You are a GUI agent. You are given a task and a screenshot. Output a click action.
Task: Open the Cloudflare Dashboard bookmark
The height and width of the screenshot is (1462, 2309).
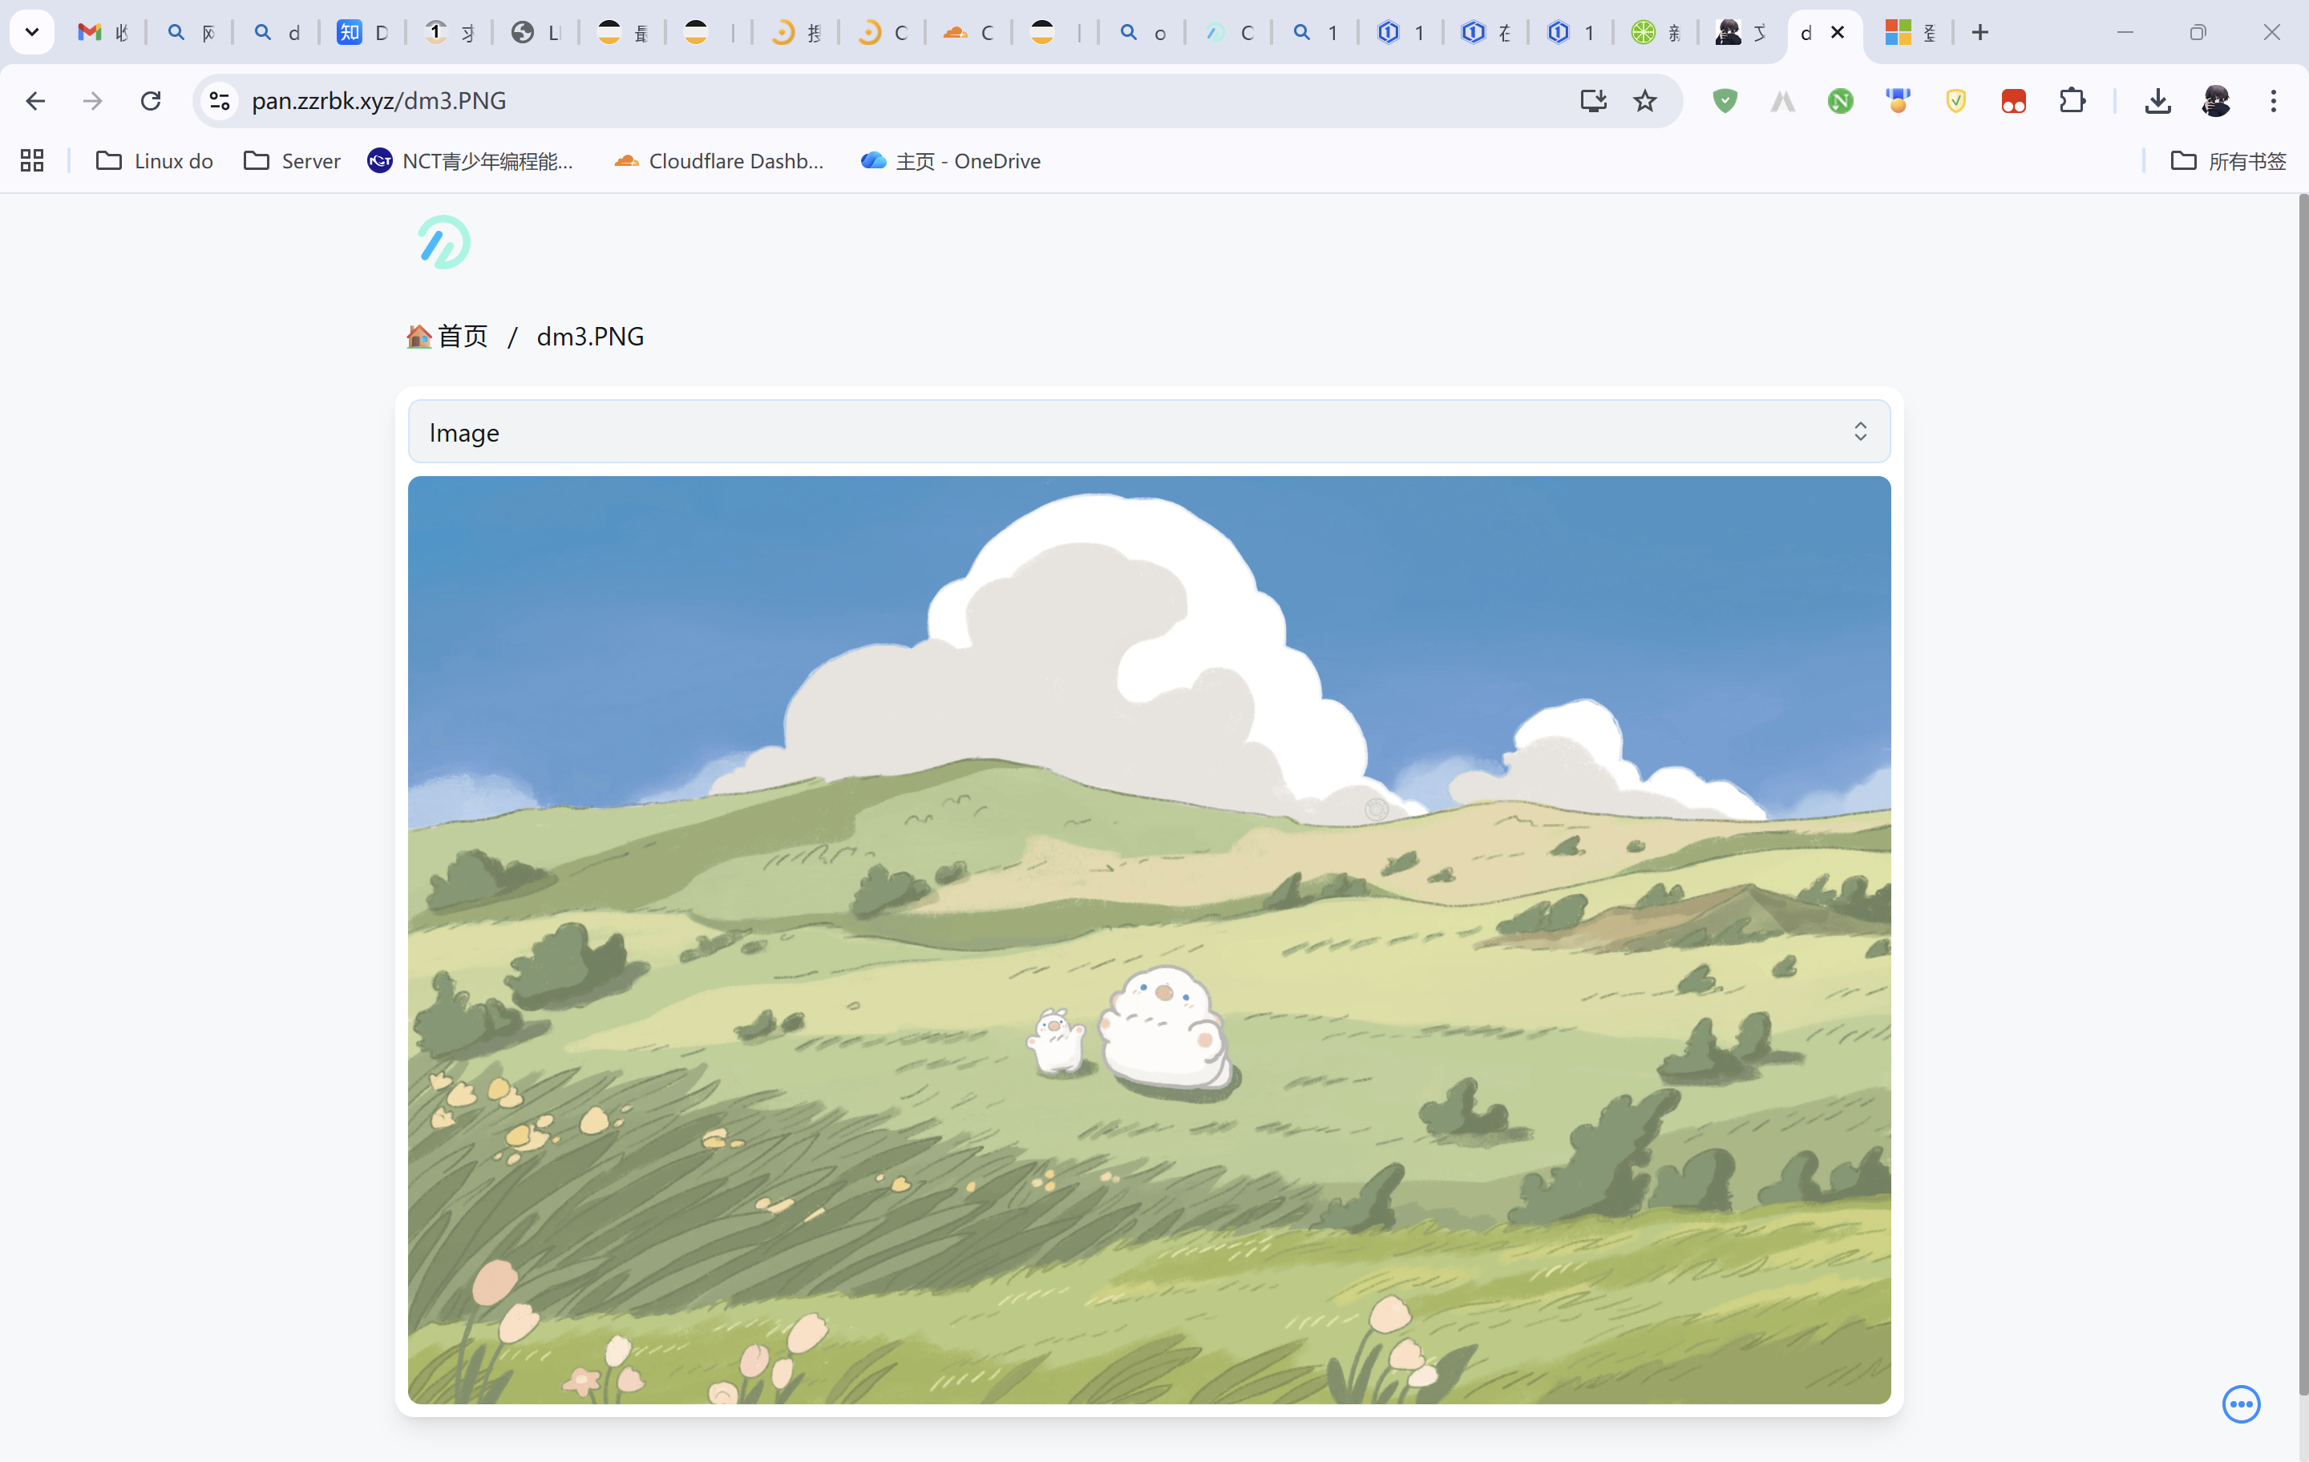[x=719, y=161]
